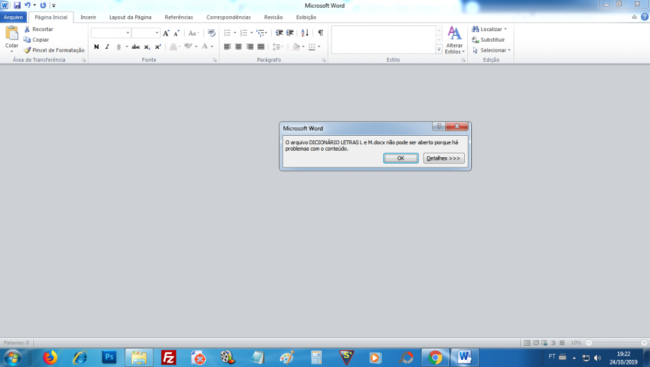This screenshot has width=650, height=367.
Task: Click the Redo icon in quick access toolbar
Action: [43, 5]
